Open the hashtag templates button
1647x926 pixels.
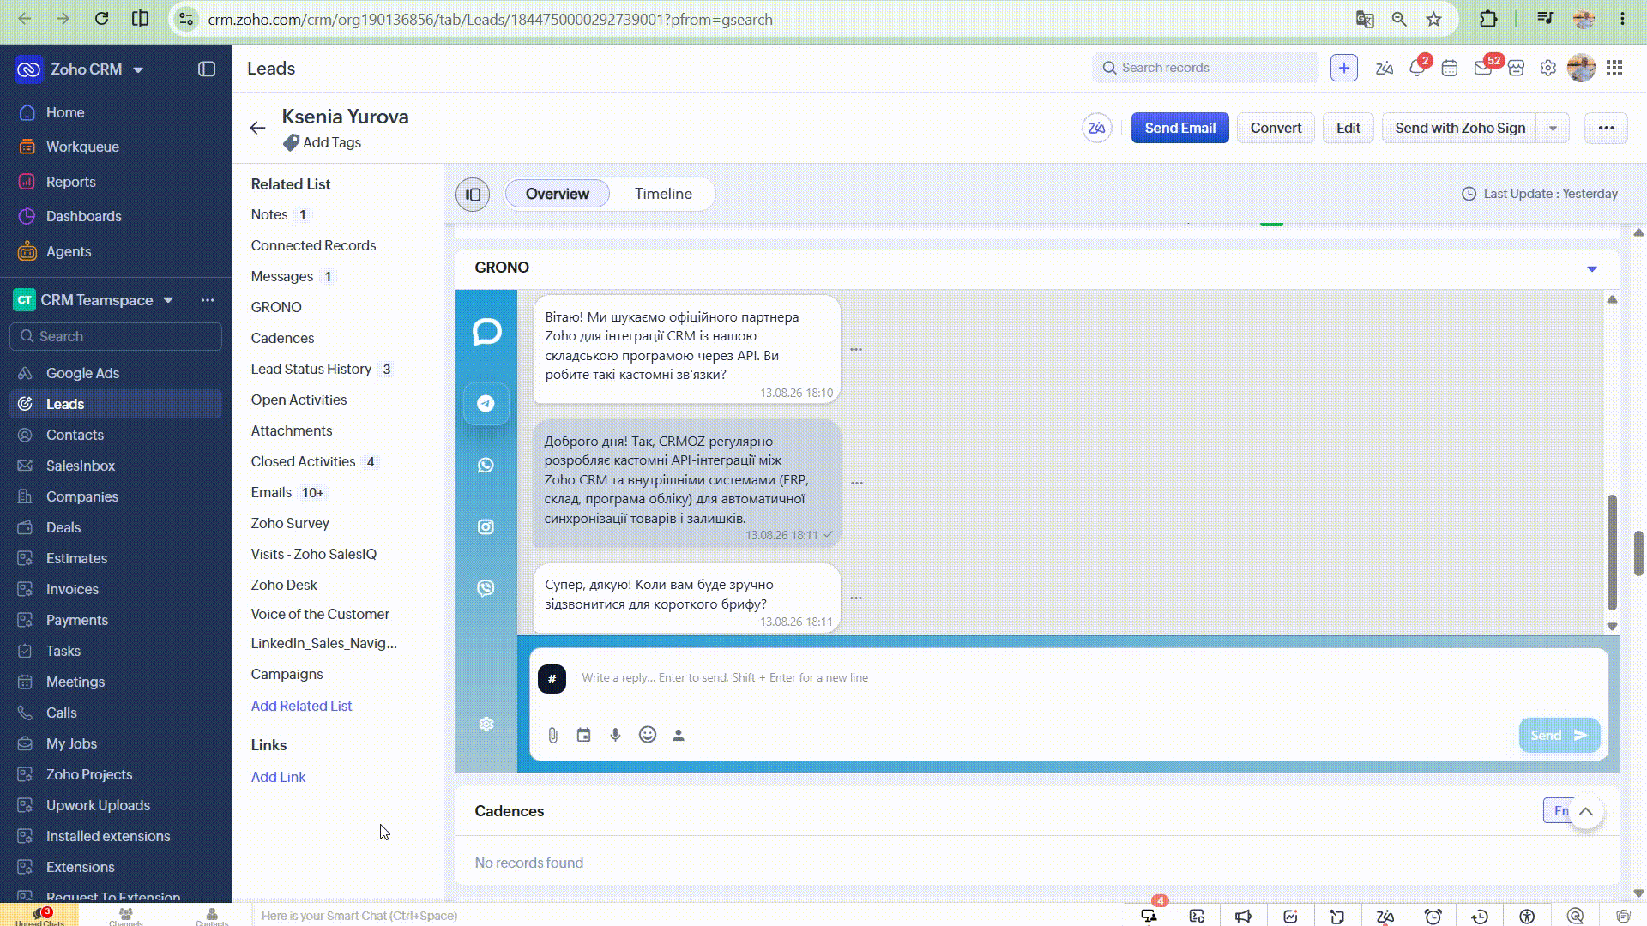[x=552, y=679]
